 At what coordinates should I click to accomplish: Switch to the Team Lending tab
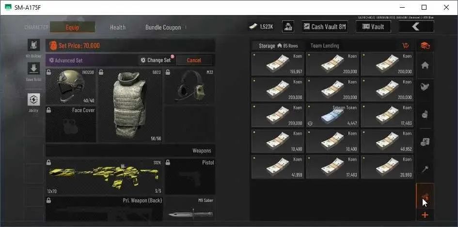325,46
